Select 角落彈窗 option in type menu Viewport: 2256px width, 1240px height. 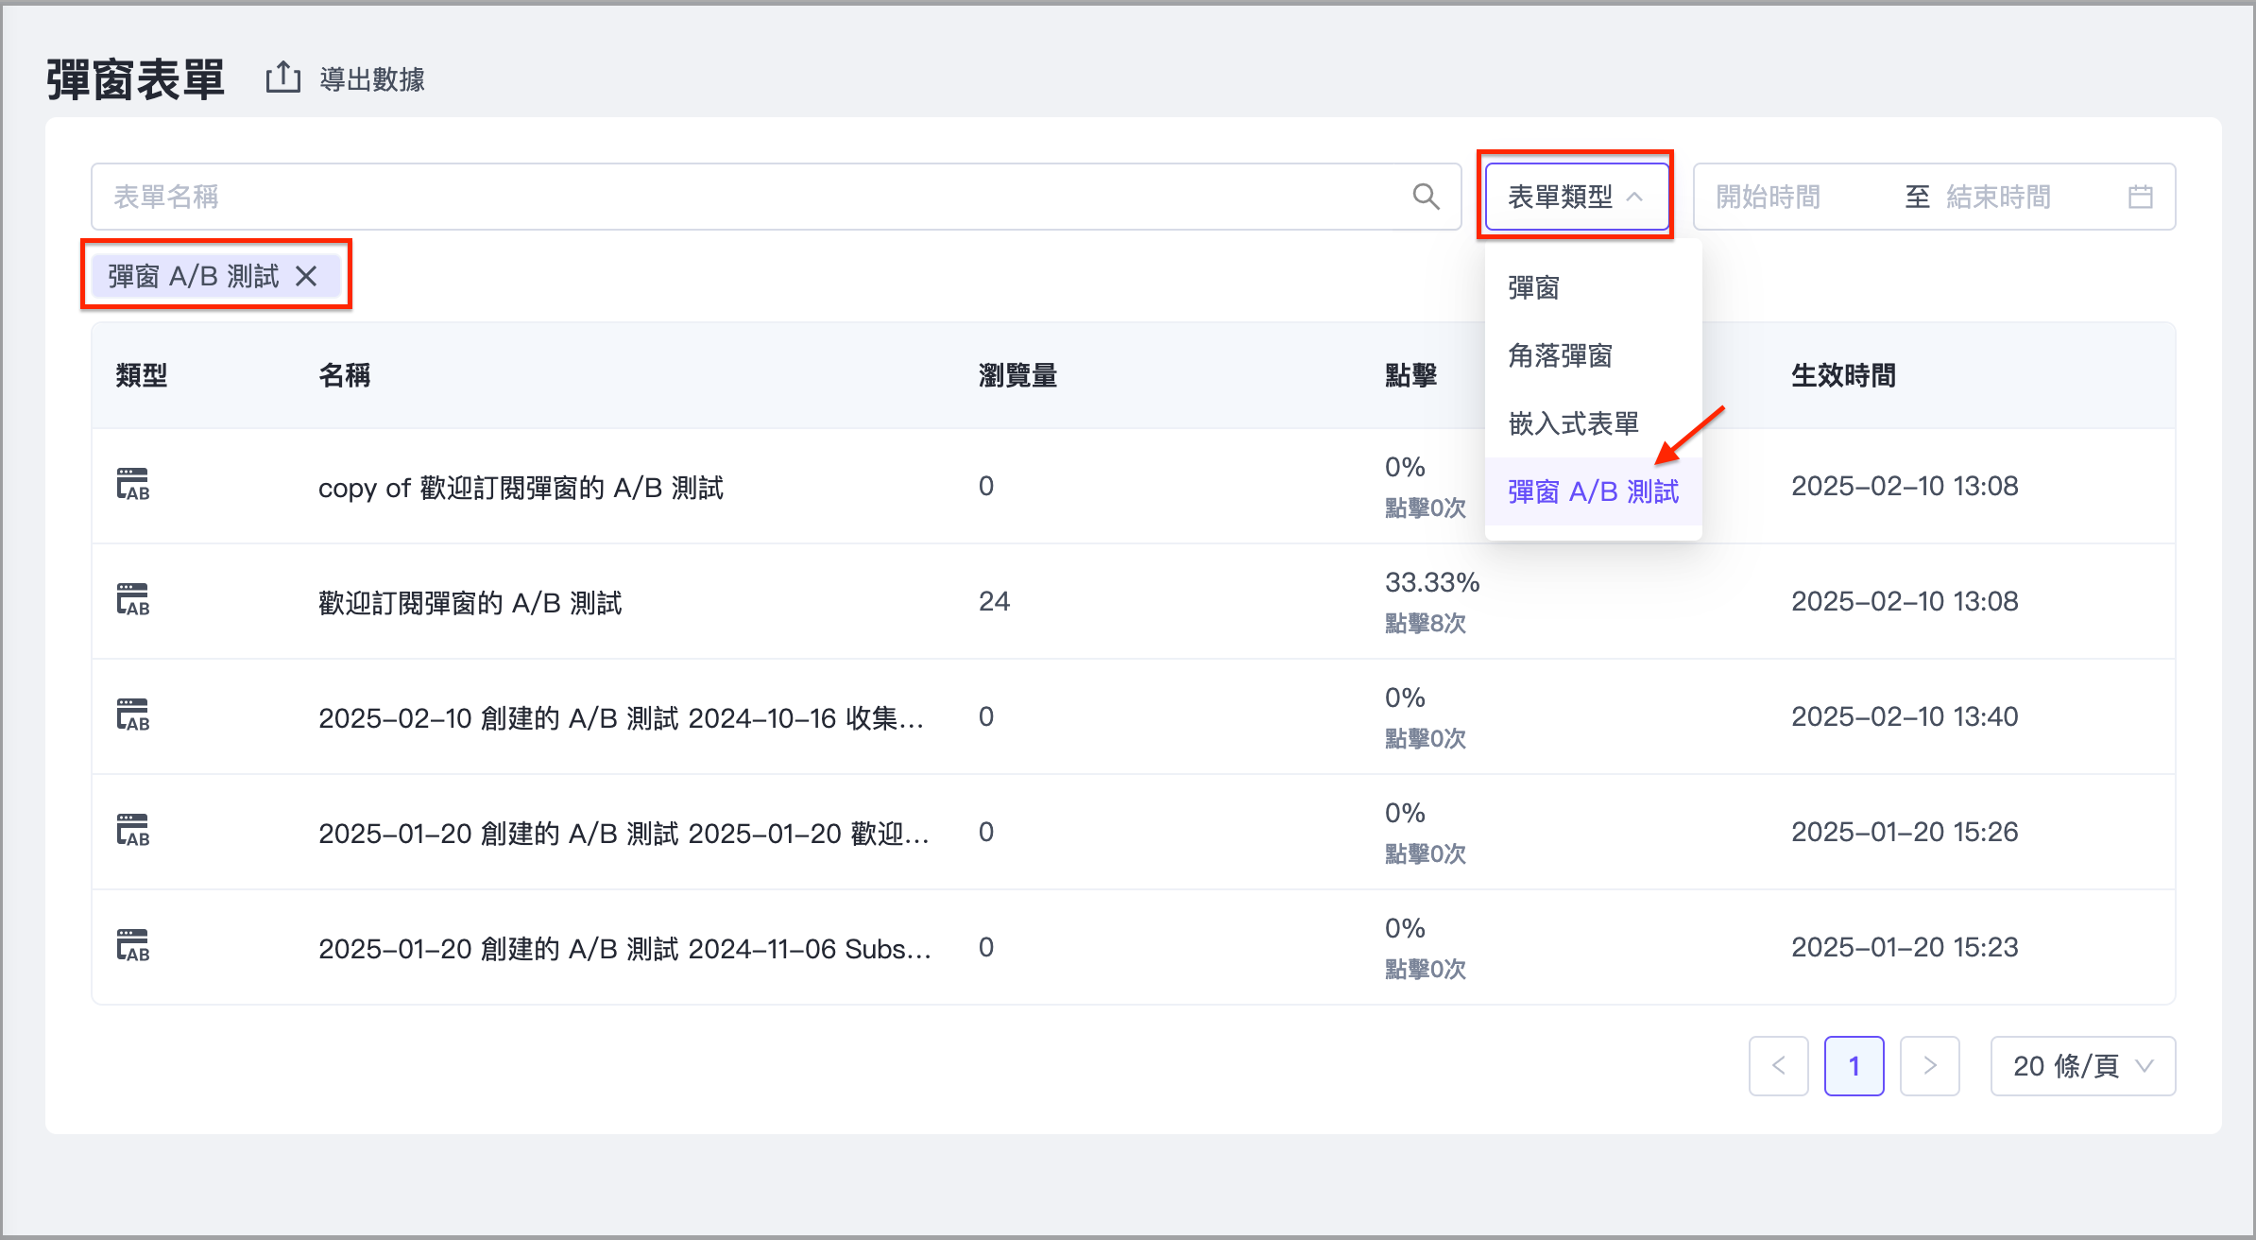pyautogui.click(x=1560, y=355)
